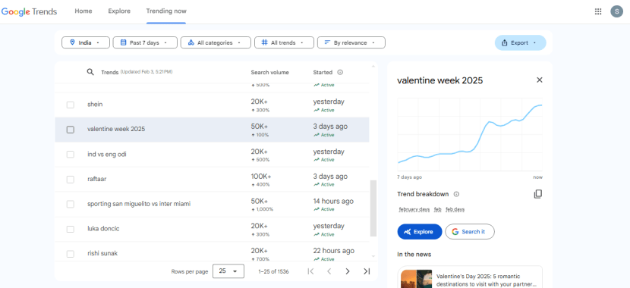This screenshot has width=630, height=288.
Task: Open the India location dropdown
Action: click(x=86, y=42)
